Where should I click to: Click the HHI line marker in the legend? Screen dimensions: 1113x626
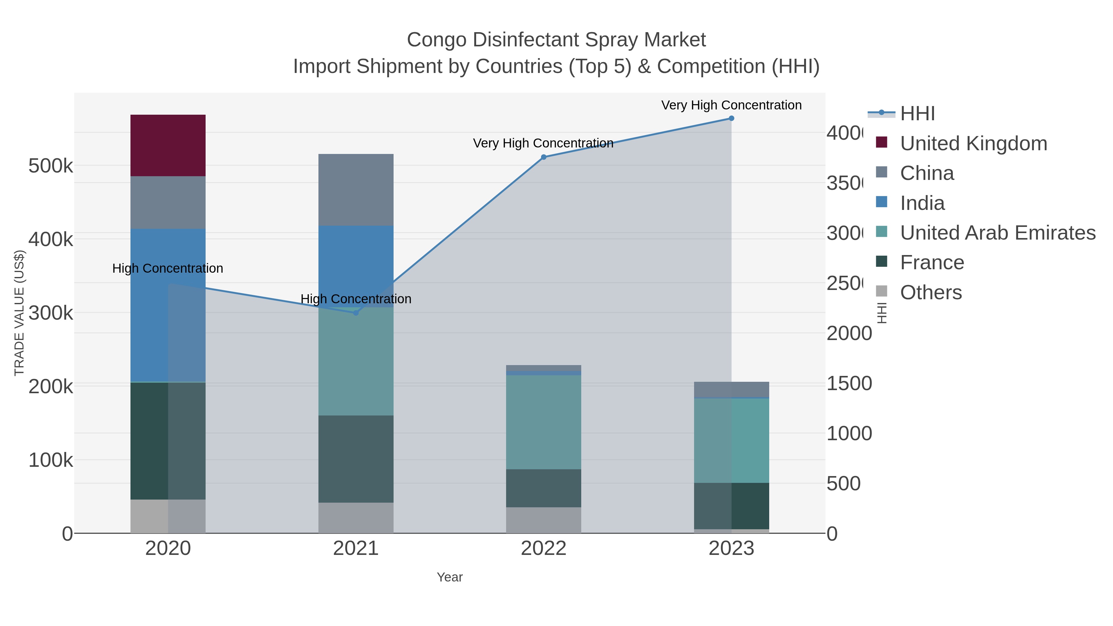click(x=881, y=113)
